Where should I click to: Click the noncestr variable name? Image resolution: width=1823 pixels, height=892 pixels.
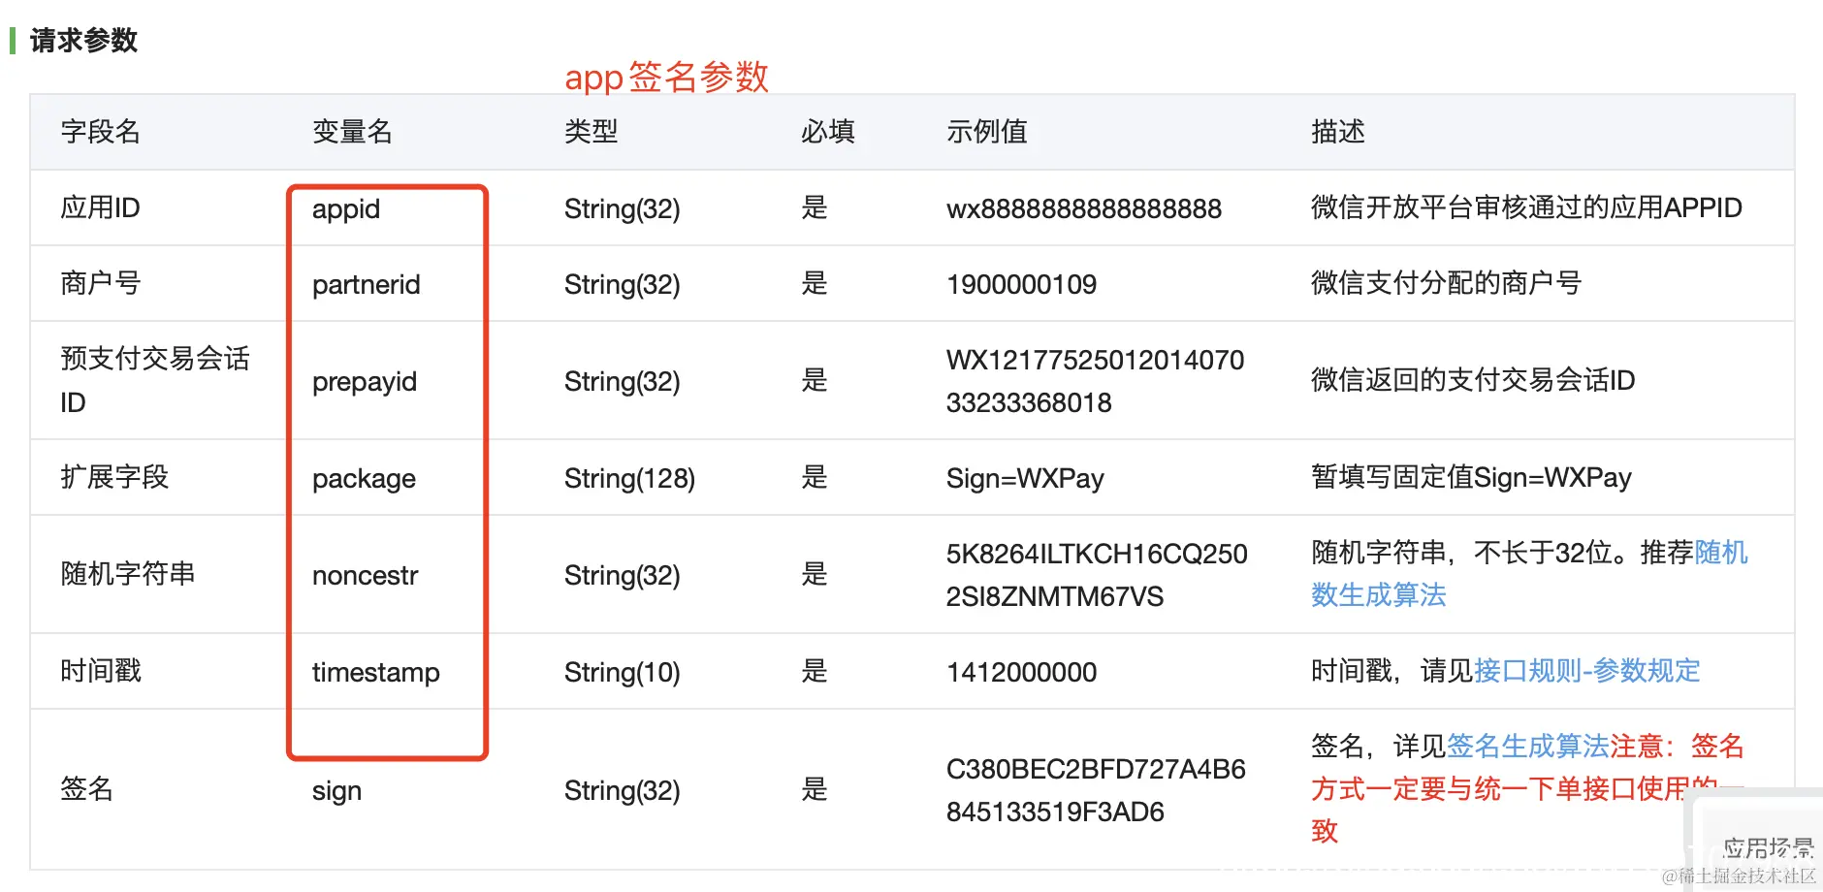[365, 575]
